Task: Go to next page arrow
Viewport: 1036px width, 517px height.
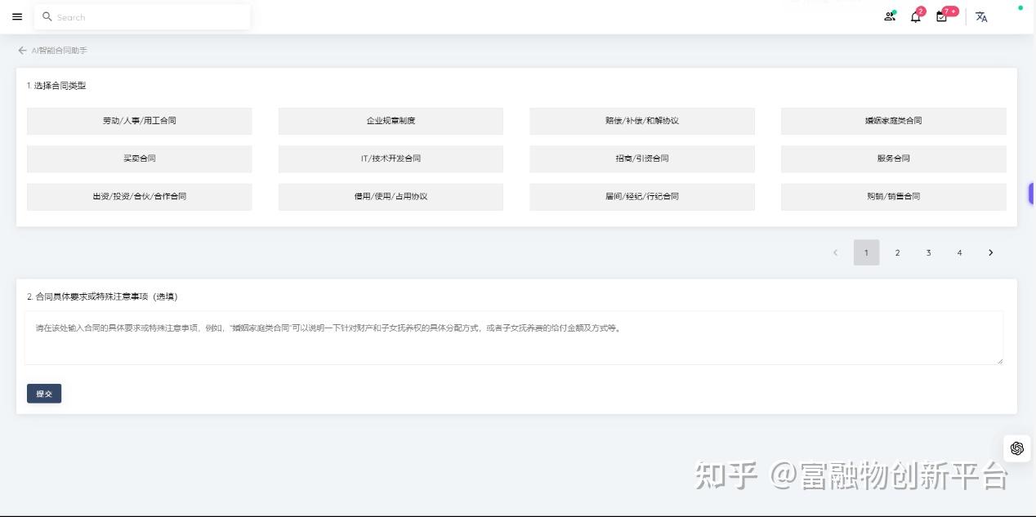Action: pyautogui.click(x=990, y=252)
